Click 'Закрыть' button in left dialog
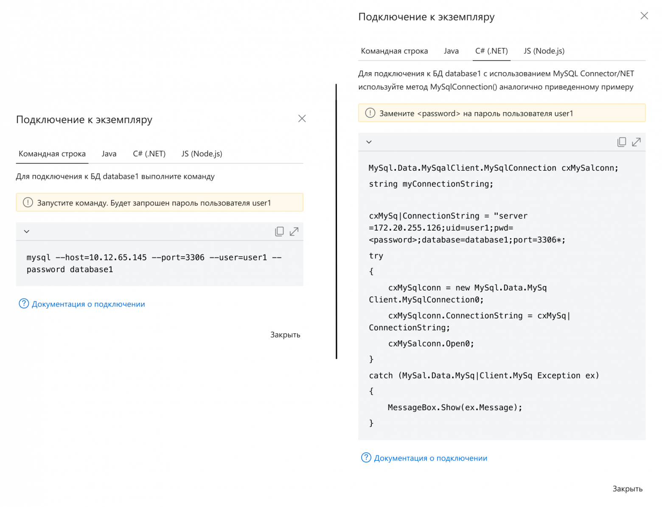This screenshot has height=507, width=662. click(x=285, y=335)
